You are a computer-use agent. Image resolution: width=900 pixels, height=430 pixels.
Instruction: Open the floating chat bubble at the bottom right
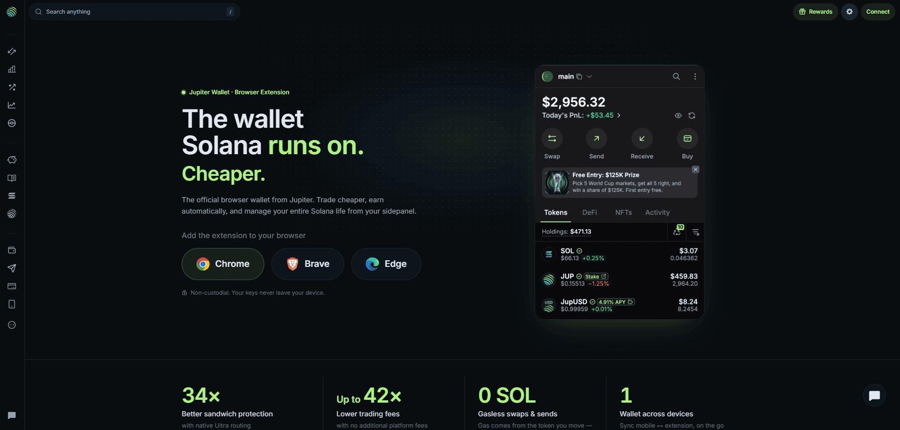pos(875,395)
